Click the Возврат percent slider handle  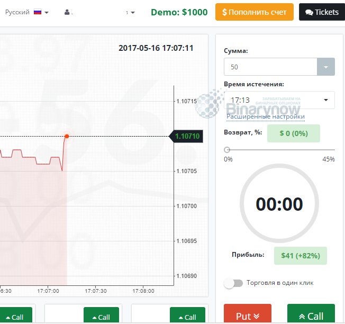click(227, 150)
